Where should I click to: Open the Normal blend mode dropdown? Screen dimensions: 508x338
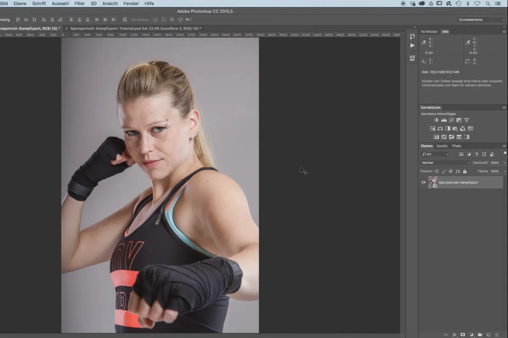445,163
